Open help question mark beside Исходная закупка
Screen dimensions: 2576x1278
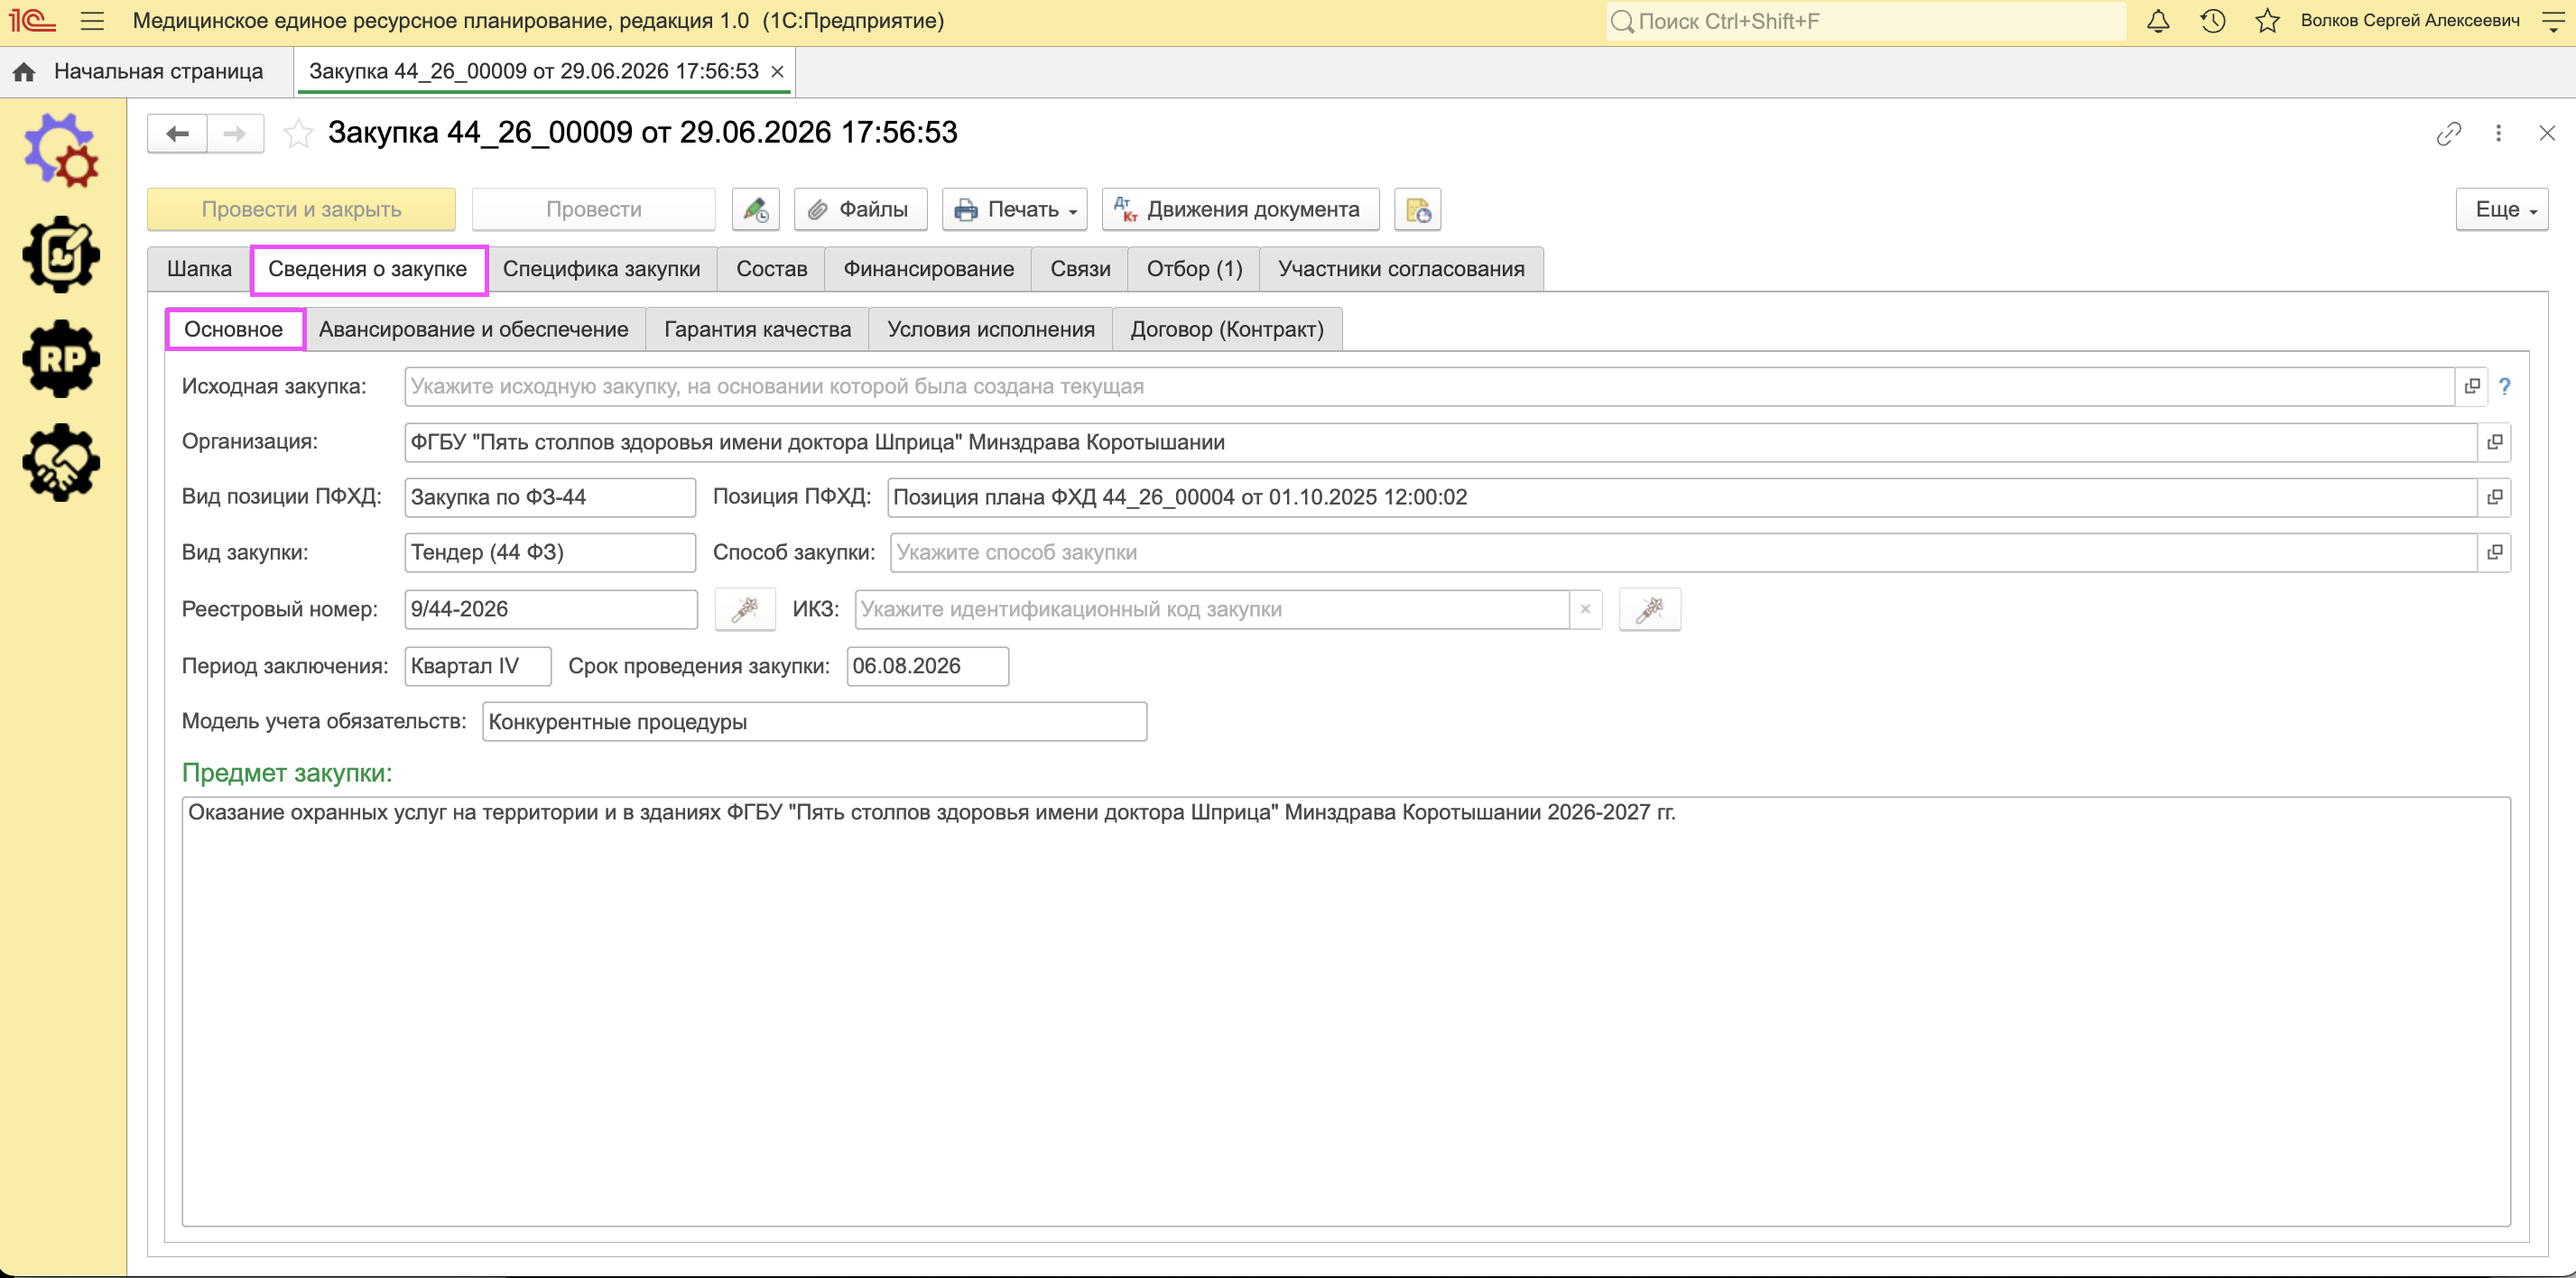[2504, 387]
